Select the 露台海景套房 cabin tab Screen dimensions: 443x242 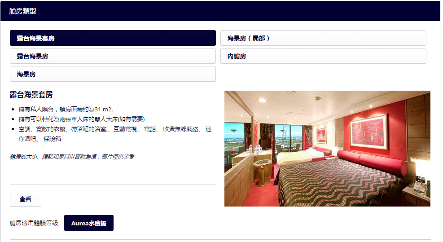tap(113, 38)
